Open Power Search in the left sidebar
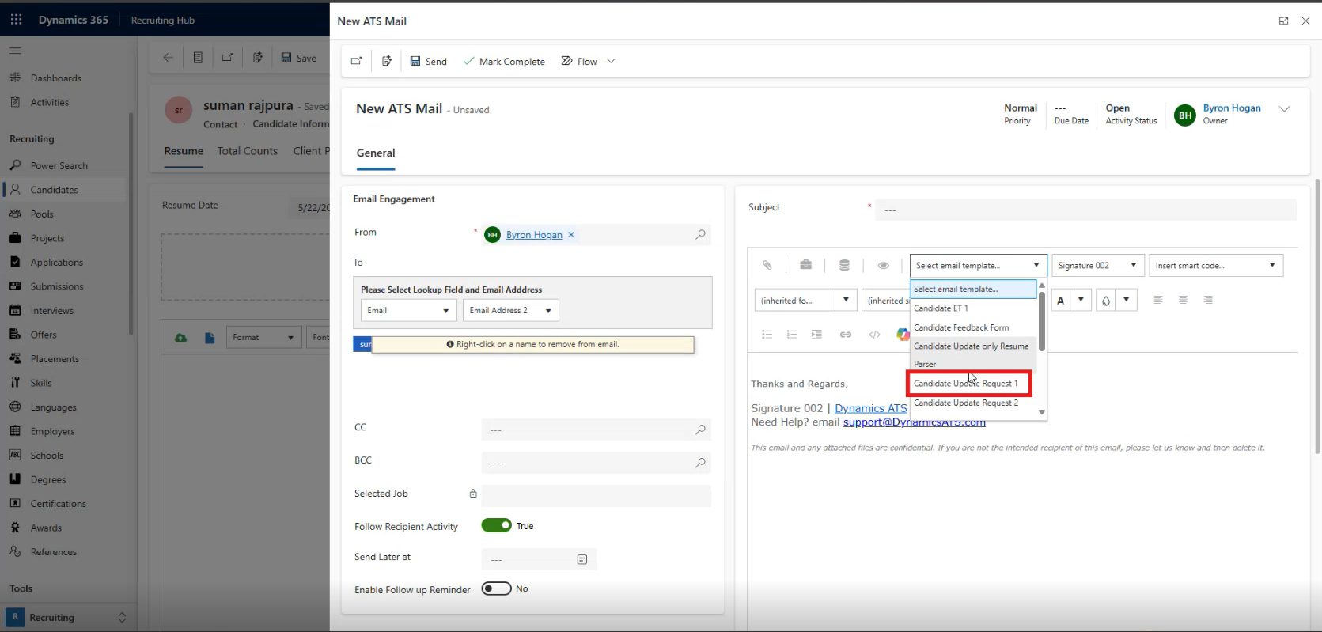Viewport: 1322px width, 632px height. 59,166
